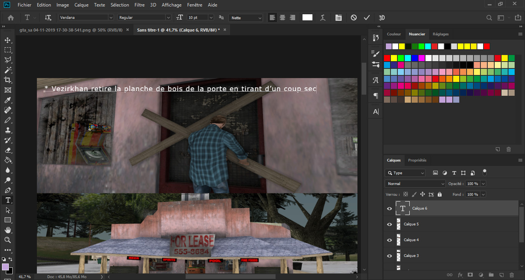Open the Normal blend mode dropdown
The image size is (525, 280).
[415, 183]
